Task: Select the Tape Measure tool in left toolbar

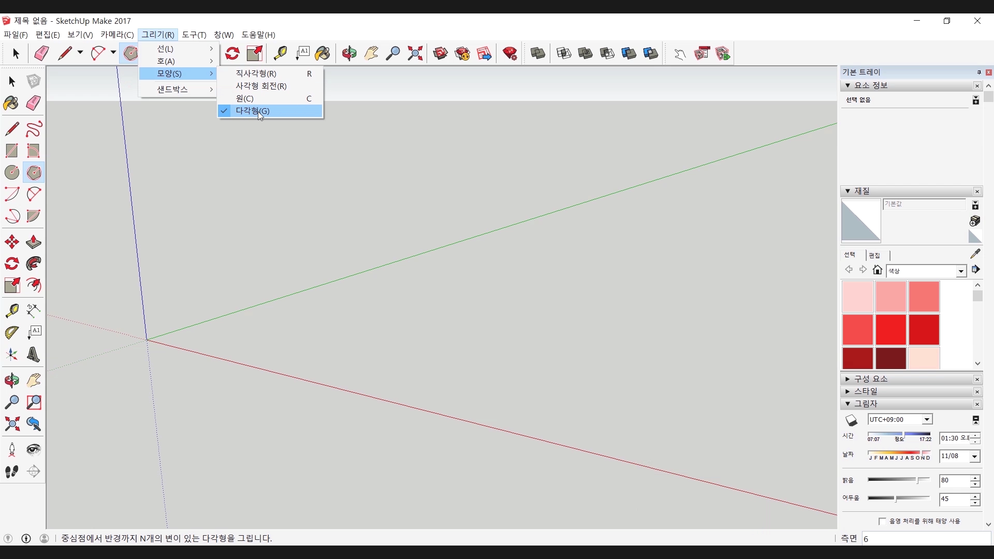Action: (x=11, y=310)
